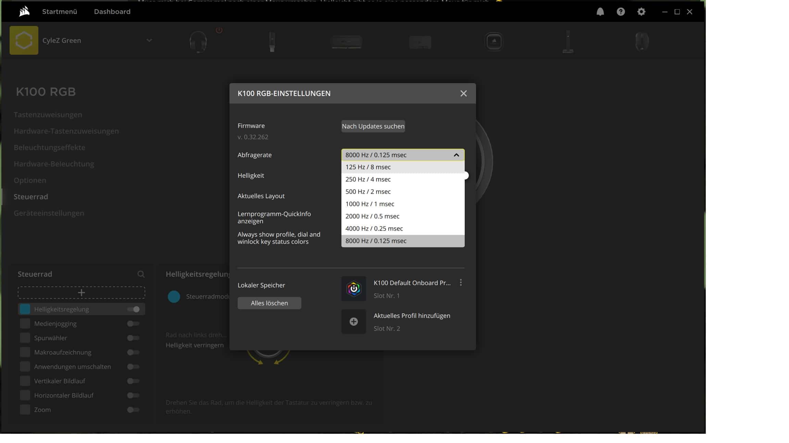Go to Tastenzuweisungen section
The width and height of the screenshot is (789, 443).
48,115
